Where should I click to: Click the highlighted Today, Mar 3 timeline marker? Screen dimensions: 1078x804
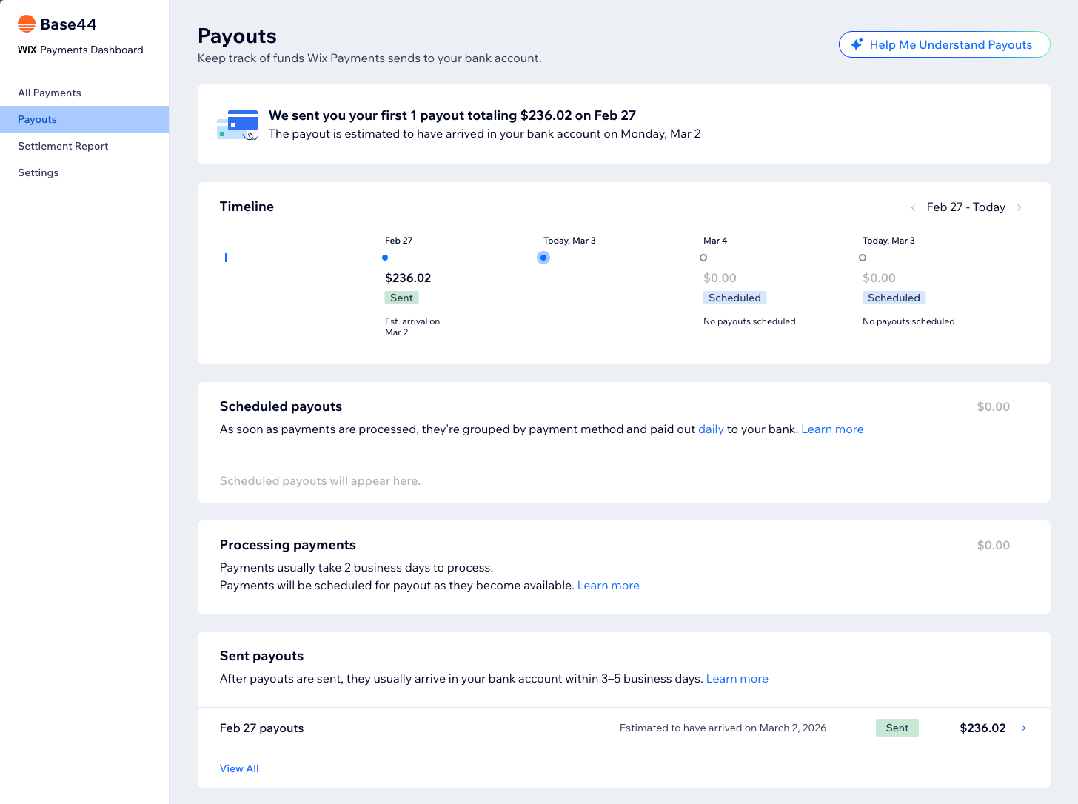(x=543, y=258)
